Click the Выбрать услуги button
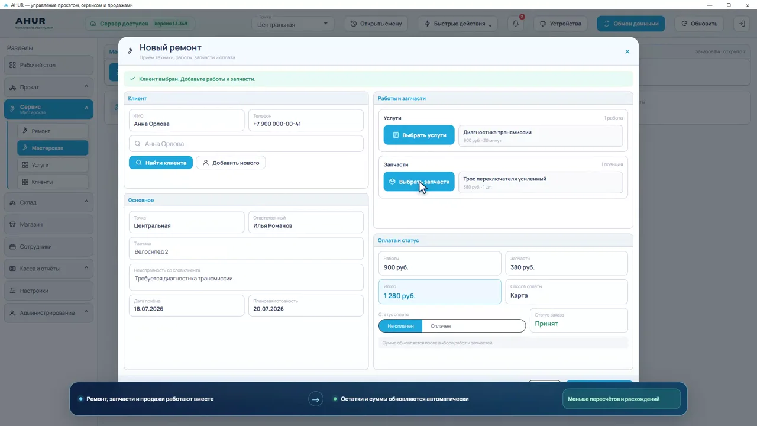Image resolution: width=757 pixels, height=426 pixels. pyautogui.click(x=419, y=135)
